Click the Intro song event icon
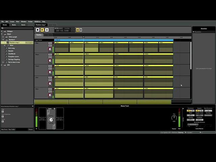The width and height of the screenshot is (216, 162). (x=6, y=48)
